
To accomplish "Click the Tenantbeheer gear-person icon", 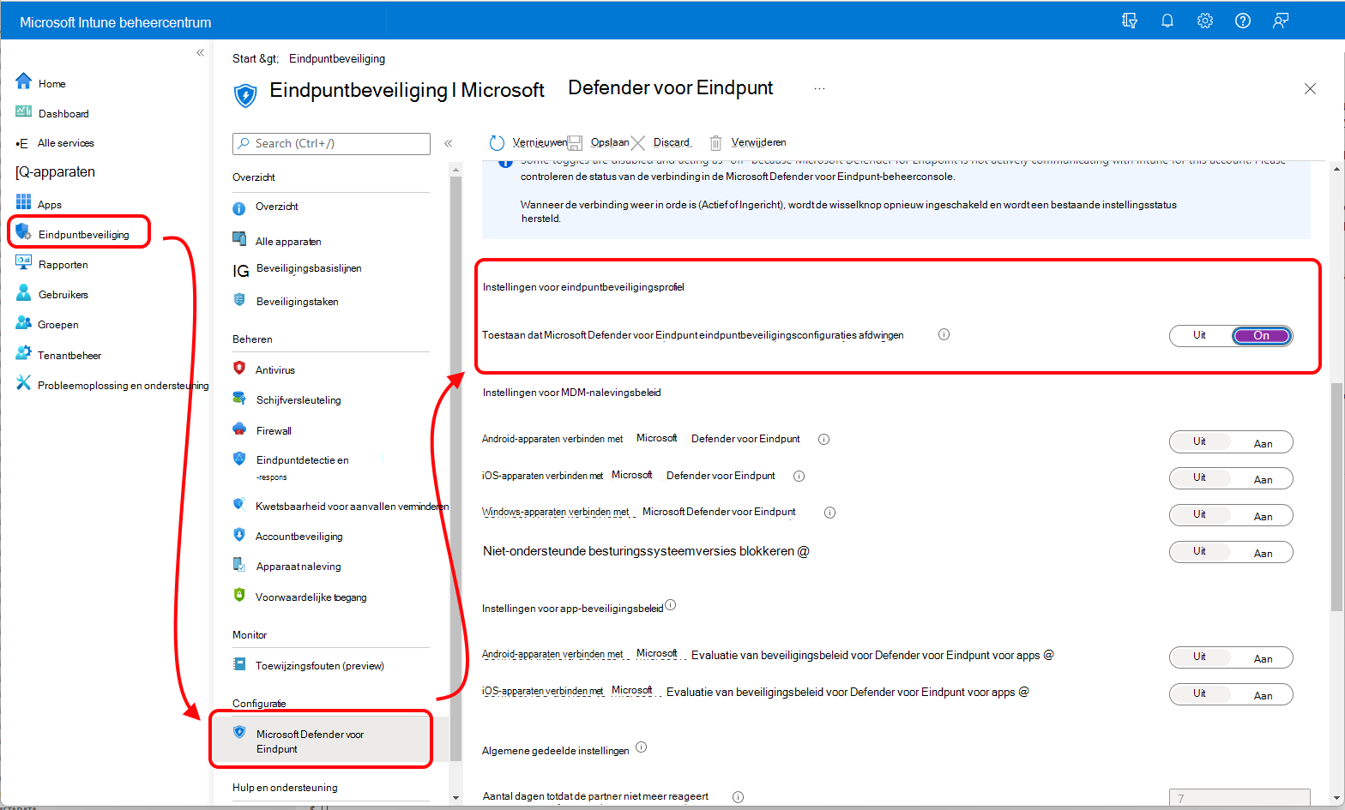I will pos(24,353).
